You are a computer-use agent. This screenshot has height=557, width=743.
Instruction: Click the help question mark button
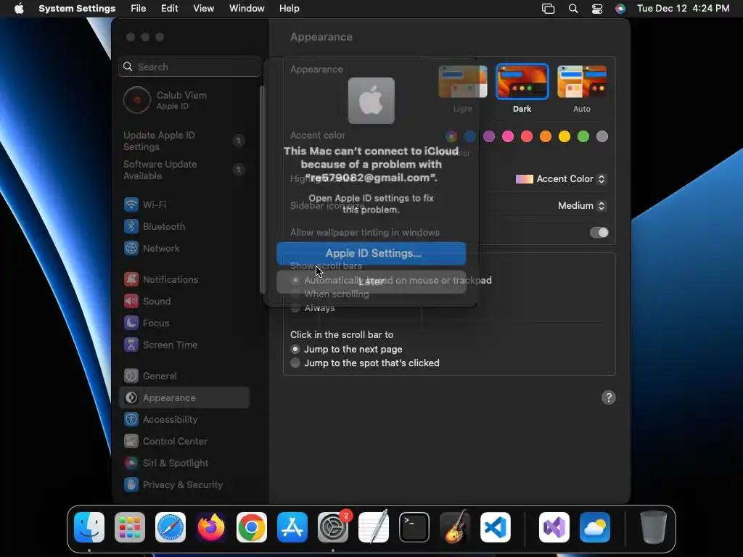[609, 397]
